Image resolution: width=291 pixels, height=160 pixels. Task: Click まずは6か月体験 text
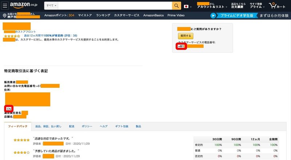[x=274, y=16]
